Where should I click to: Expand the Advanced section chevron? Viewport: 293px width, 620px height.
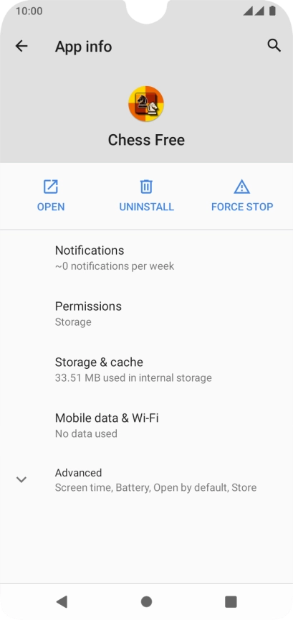(x=21, y=479)
